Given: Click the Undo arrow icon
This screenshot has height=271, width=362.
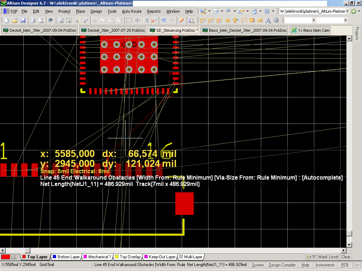Looking at the screenshot, I should [164, 20].
